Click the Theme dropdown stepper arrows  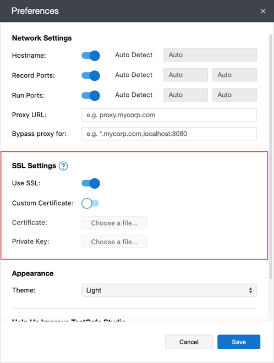tap(250, 290)
